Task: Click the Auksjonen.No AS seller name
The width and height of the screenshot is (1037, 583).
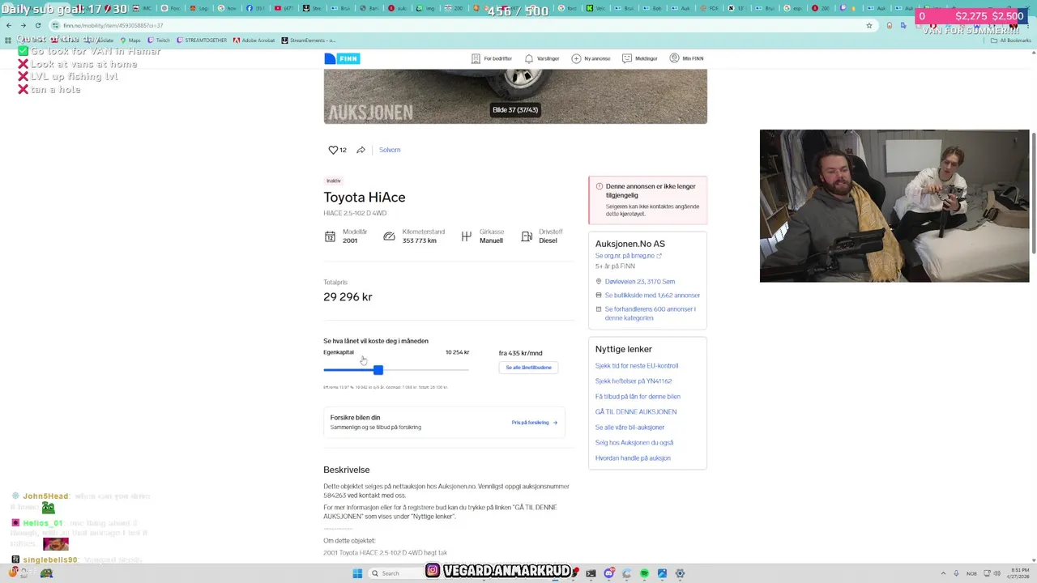Action: click(x=630, y=244)
